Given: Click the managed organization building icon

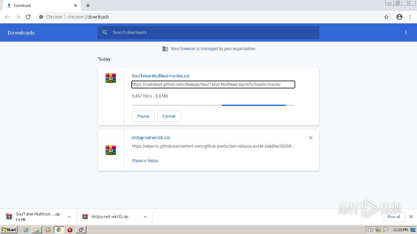Looking at the screenshot, I should [x=165, y=49].
